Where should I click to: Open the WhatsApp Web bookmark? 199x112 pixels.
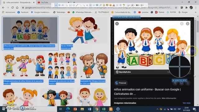pos(82,12)
